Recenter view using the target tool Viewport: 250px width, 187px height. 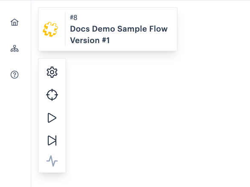(x=52, y=95)
